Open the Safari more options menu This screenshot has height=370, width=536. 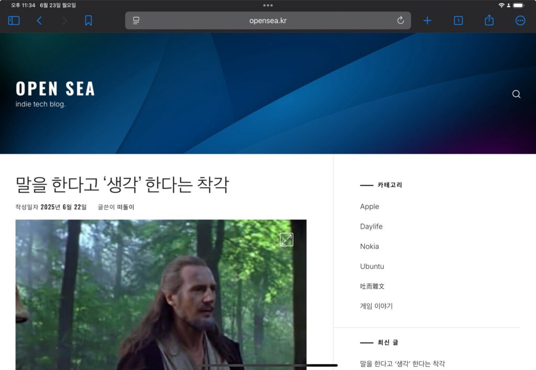tap(520, 20)
